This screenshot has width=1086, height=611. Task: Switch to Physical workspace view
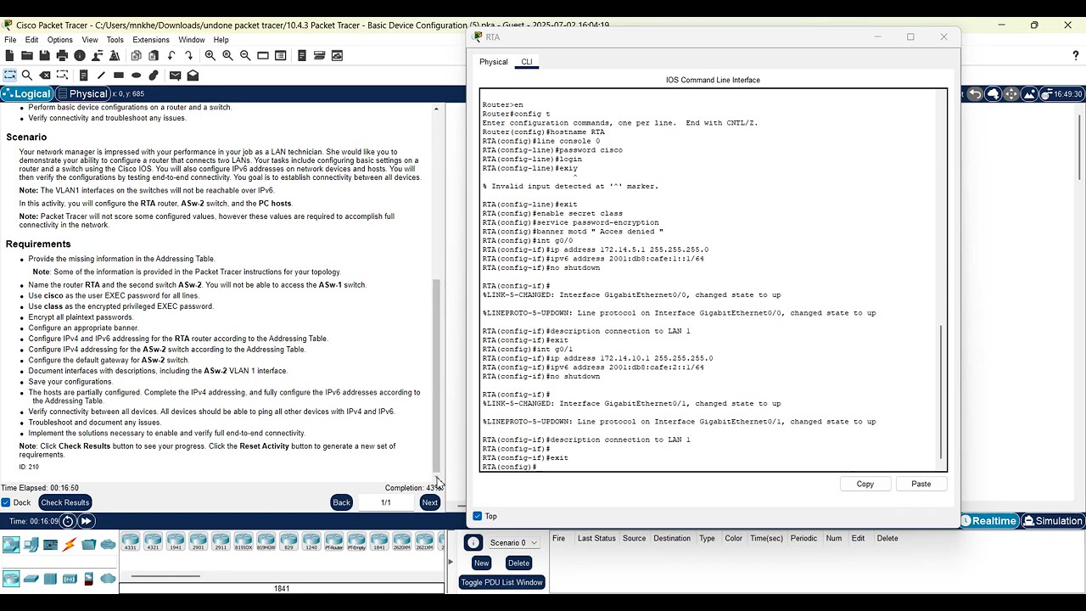tap(82, 93)
